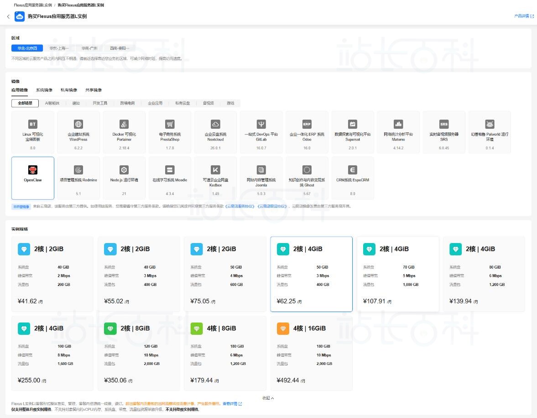Open the 查看详情 traffic billing link
This screenshot has width=537, height=418.
232,403
